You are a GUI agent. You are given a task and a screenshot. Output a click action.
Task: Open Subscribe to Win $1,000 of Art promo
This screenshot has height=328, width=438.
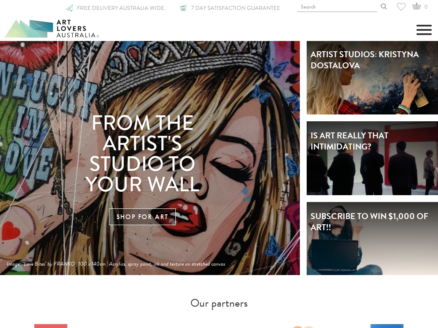click(372, 238)
